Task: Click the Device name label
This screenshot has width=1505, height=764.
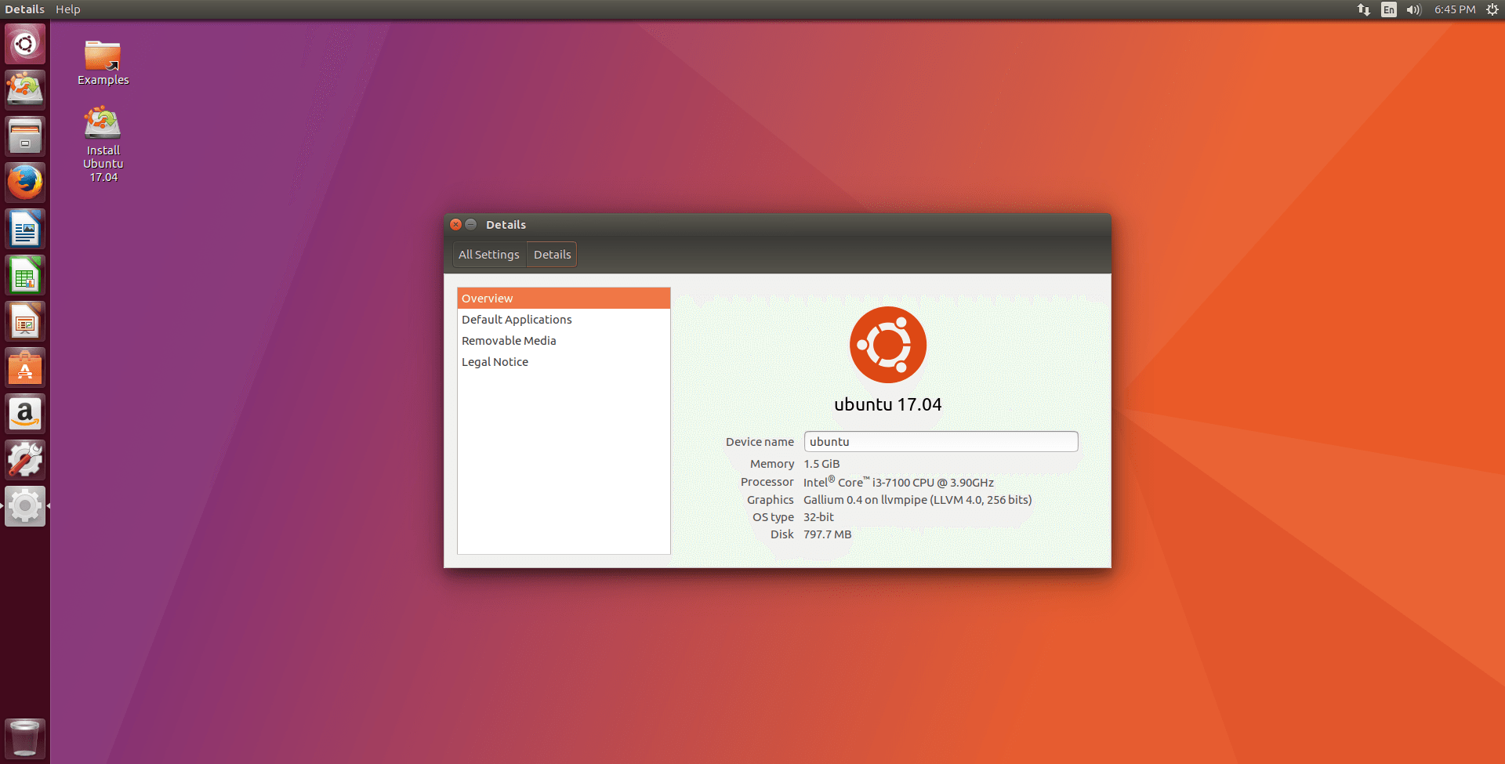Action: click(x=760, y=442)
